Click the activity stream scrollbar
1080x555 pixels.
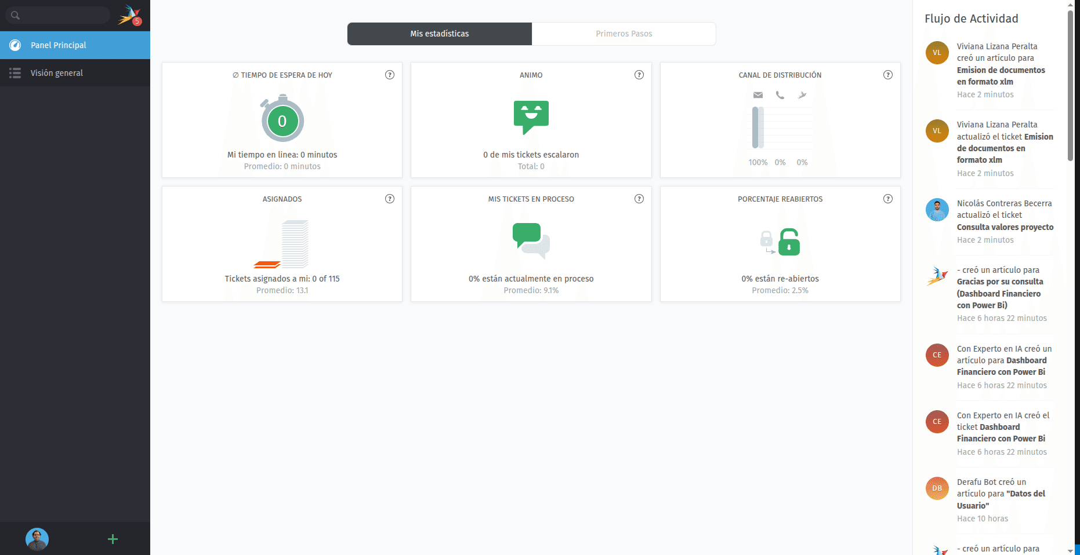1070,87
